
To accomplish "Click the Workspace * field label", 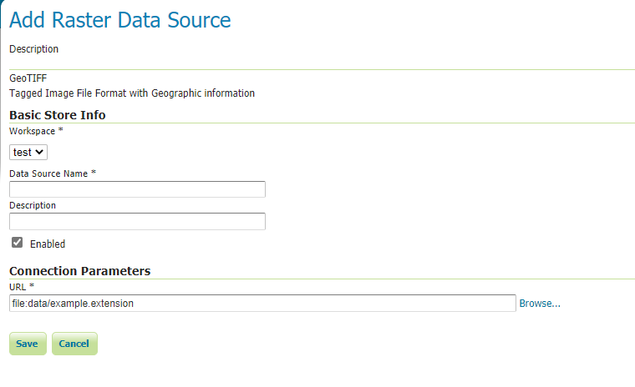I will click(37, 132).
